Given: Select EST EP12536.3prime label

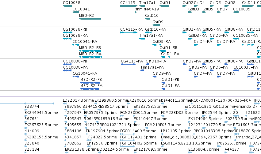Looking at the screenshot, I should (102, 143).
